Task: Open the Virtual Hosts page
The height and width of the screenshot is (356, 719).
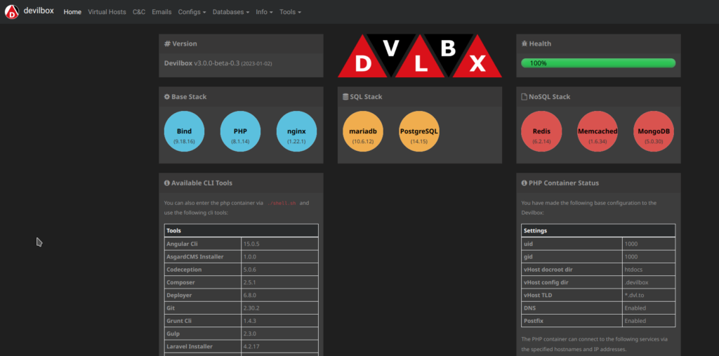Action: pyautogui.click(x=107, y=12)
